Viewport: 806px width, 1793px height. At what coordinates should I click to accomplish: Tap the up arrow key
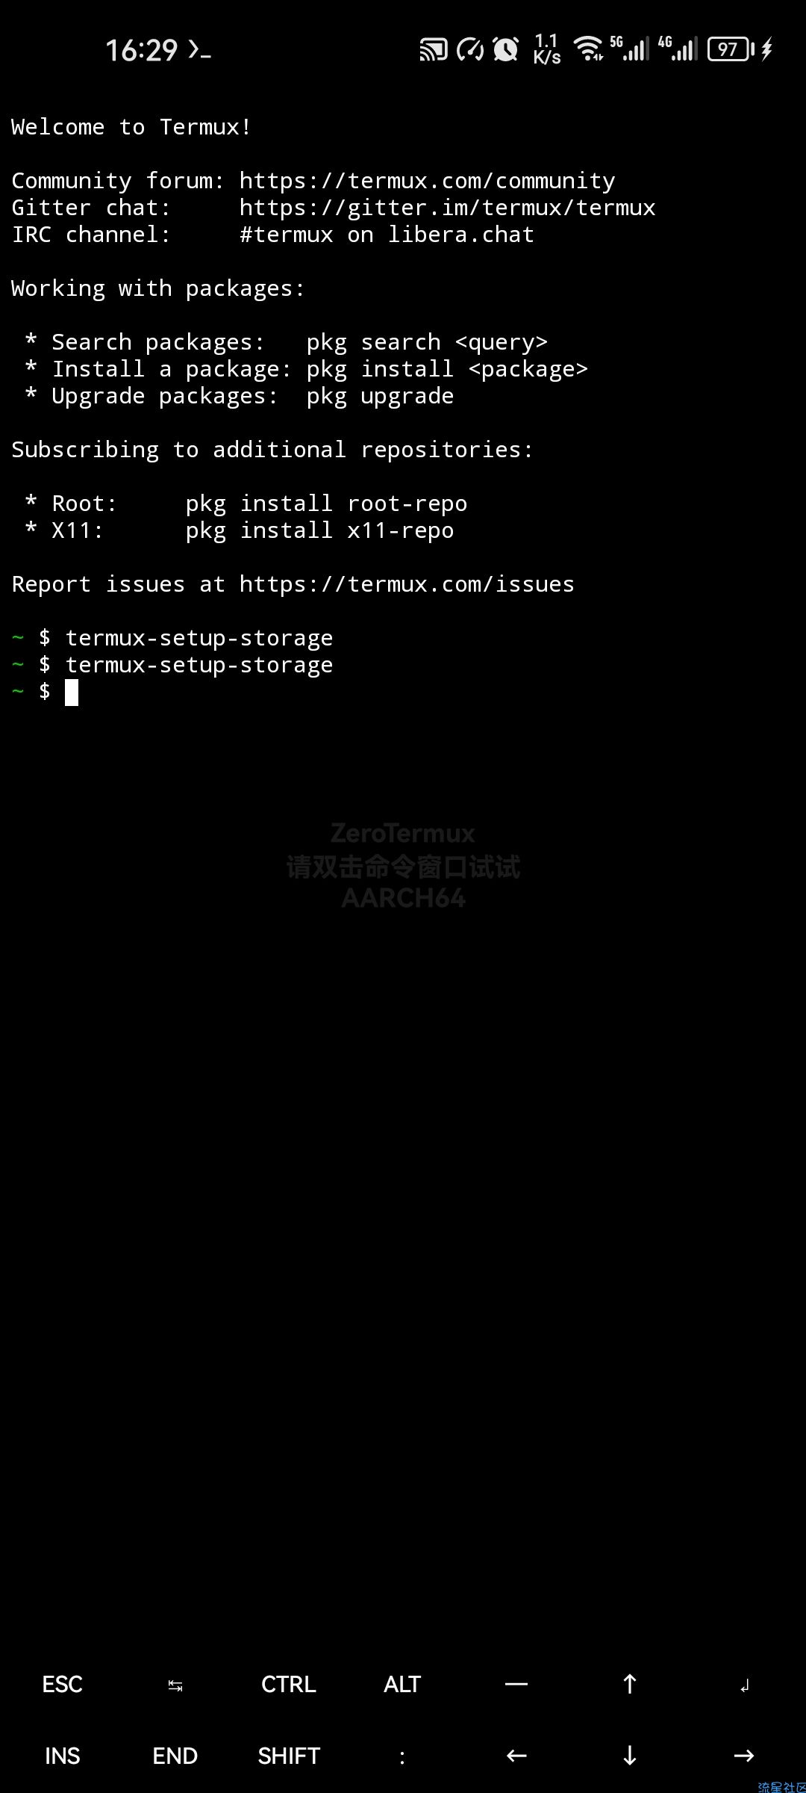tap(630, 1684)
